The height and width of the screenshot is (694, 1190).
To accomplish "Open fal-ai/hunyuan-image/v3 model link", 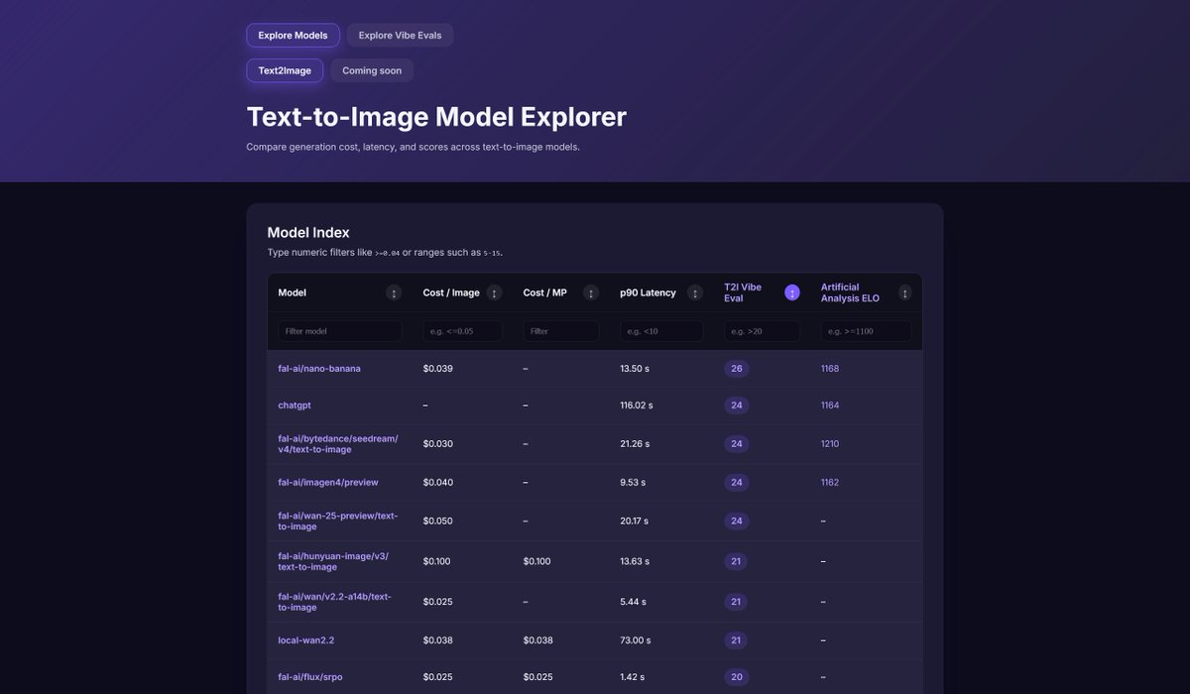I will pos(333,561).
